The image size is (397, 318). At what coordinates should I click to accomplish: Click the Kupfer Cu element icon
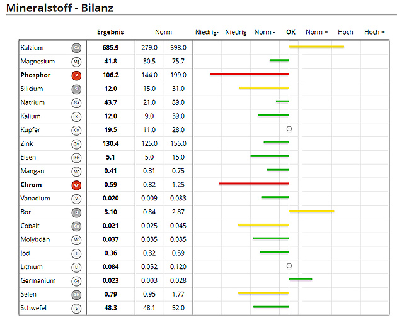click(x=76, y=130)
